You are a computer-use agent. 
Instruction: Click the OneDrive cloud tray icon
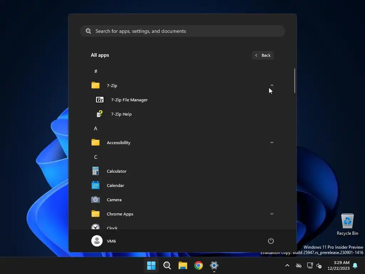(299, 265)
